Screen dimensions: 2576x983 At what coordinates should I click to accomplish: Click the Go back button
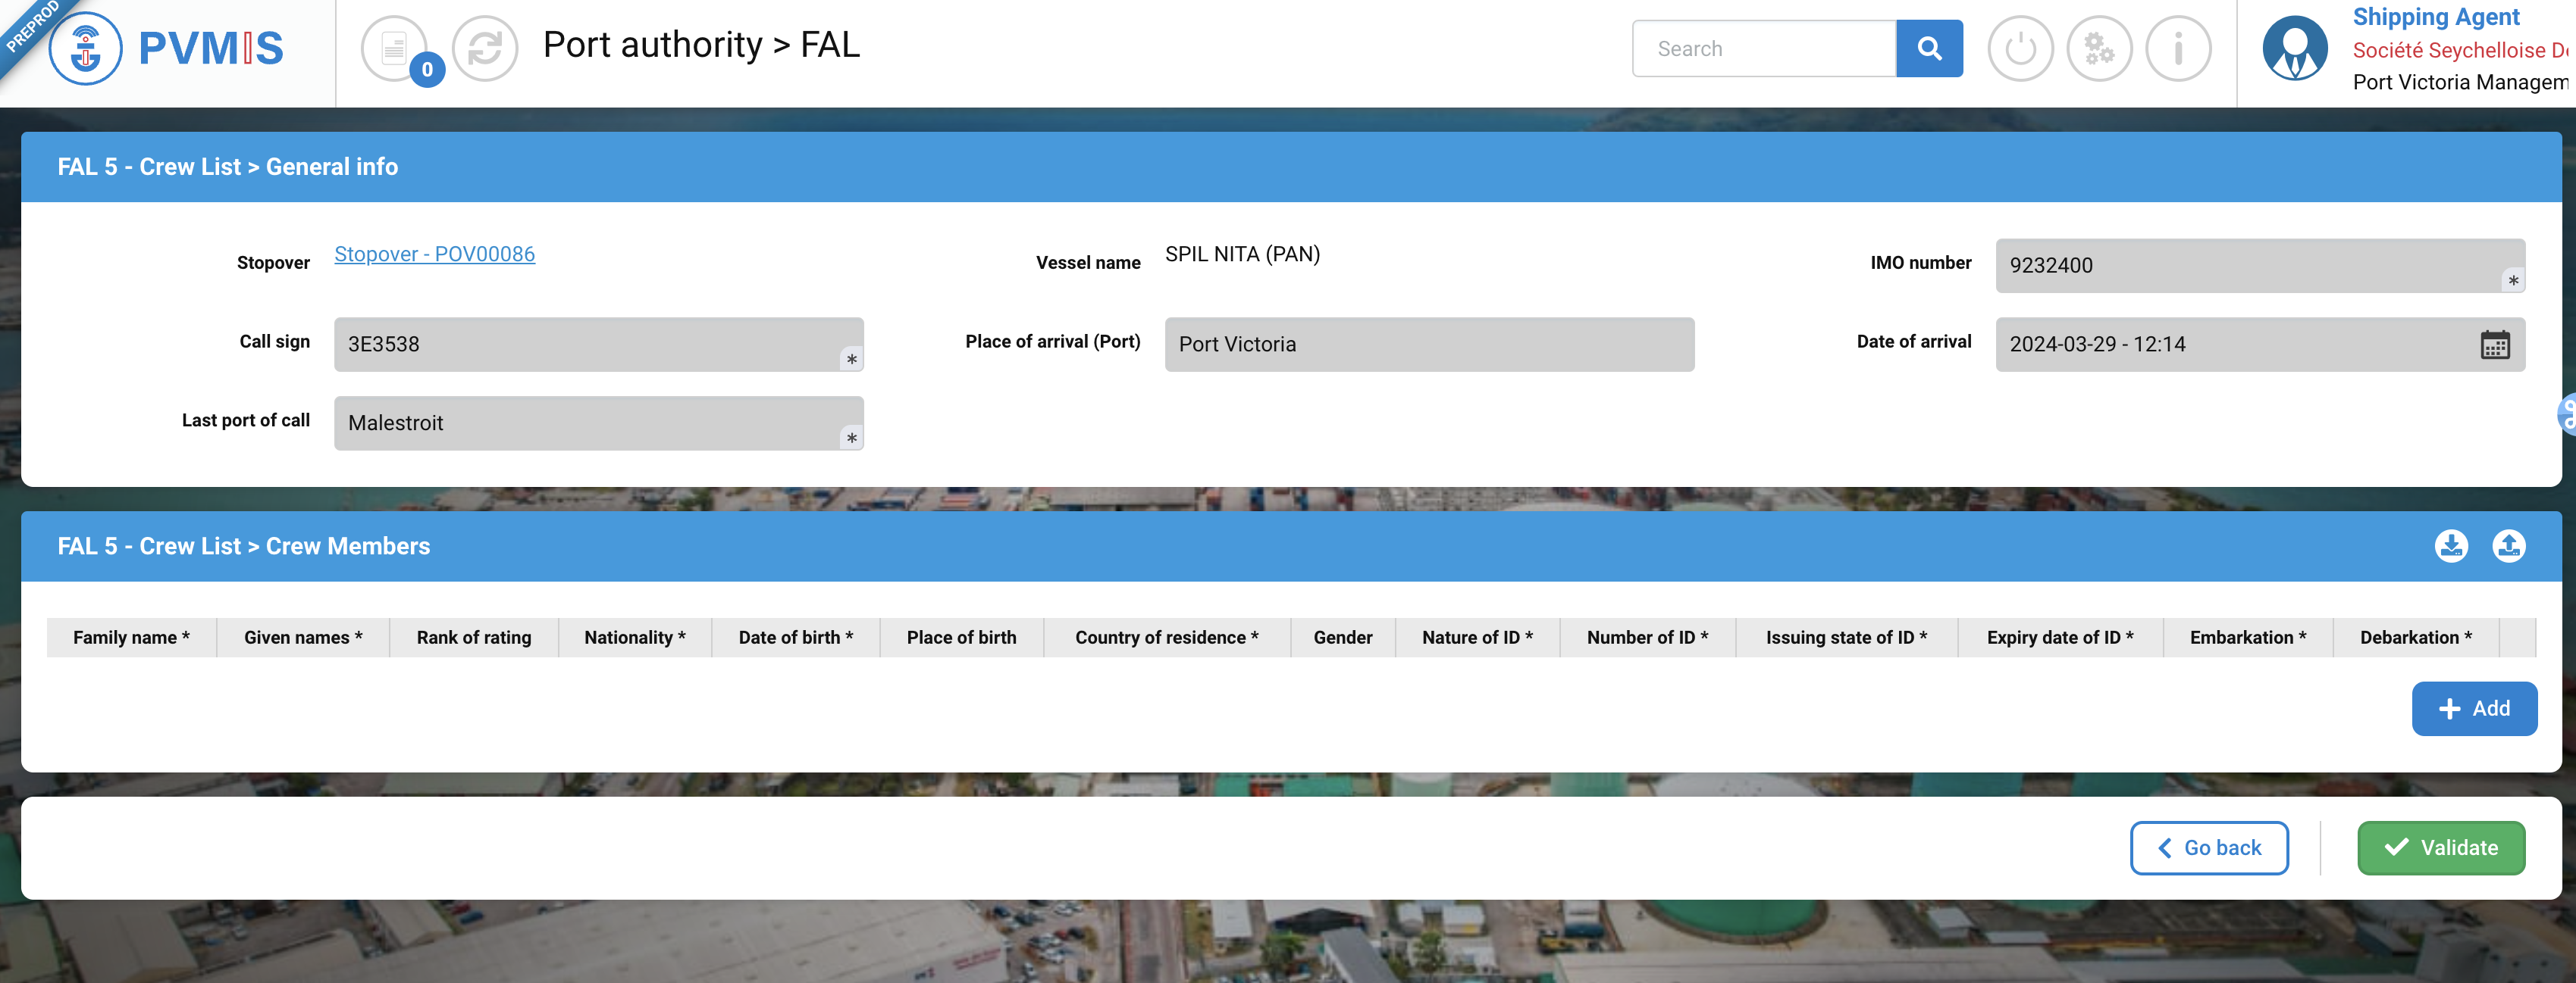pyautogui.click(x=2209, y=848)
